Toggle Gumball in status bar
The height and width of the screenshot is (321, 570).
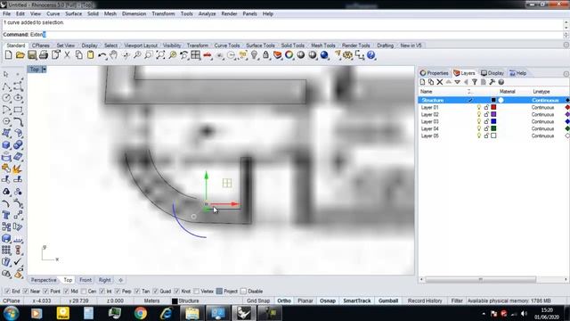click(x=388, y=301)
